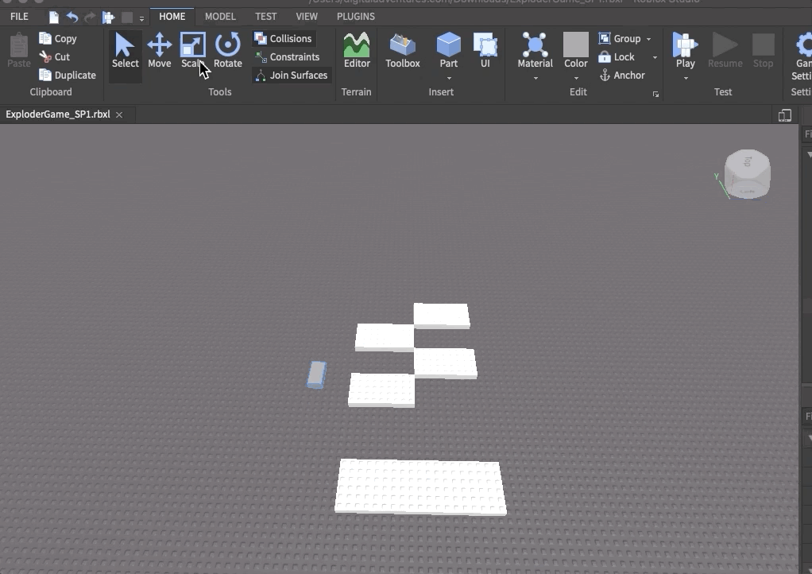Toggle Constraints option
Viewport: 812px width, 574px height.
tap(288, 57)
